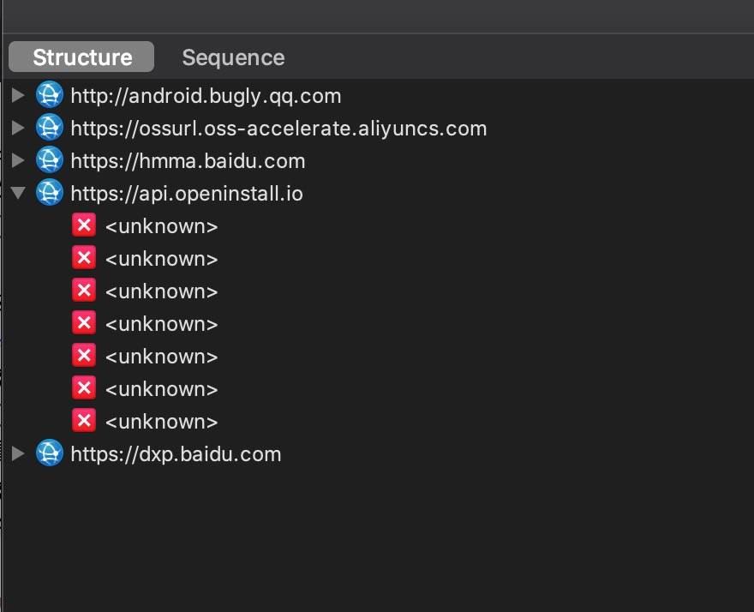Select the third <unknown> failed request
Viewport: 754px width, 612px height.
coord(161,291)
